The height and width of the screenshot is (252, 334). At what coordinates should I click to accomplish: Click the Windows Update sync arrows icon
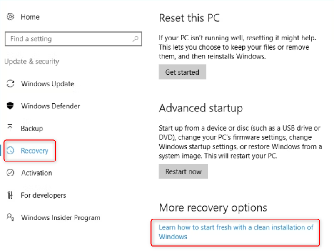coord(10,84)
